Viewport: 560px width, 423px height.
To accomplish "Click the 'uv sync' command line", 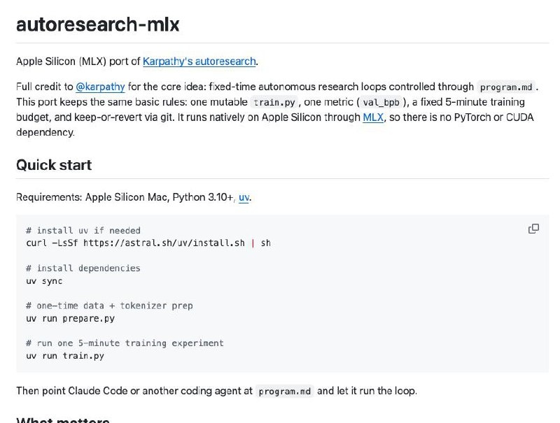I will 44,281.
